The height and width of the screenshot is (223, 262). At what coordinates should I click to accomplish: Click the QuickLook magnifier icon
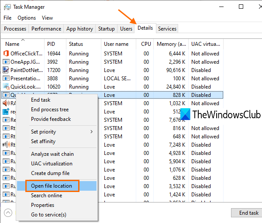pos(6,87)
